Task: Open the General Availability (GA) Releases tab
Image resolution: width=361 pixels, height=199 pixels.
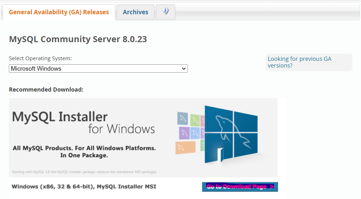Action: 59,12
